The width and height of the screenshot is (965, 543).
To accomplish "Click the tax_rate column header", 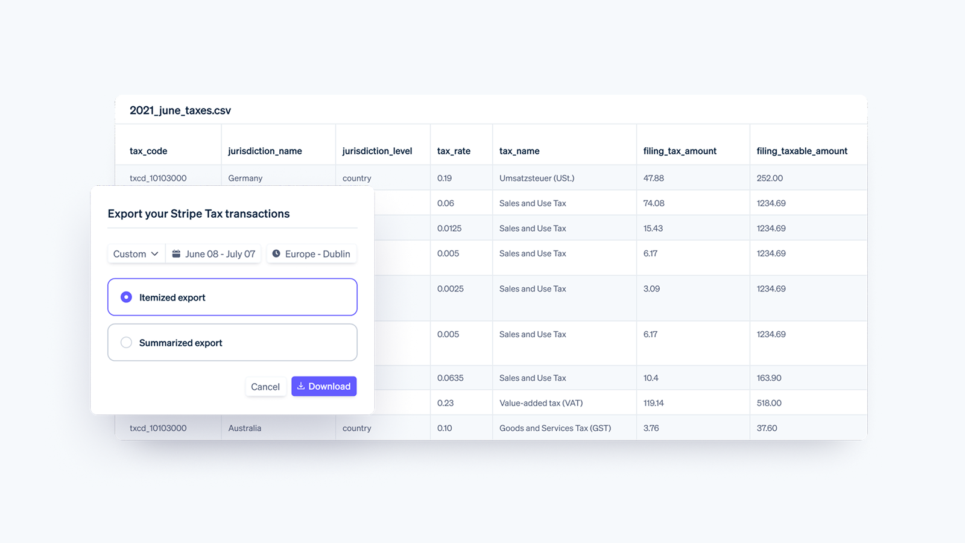I will (454, 151).
